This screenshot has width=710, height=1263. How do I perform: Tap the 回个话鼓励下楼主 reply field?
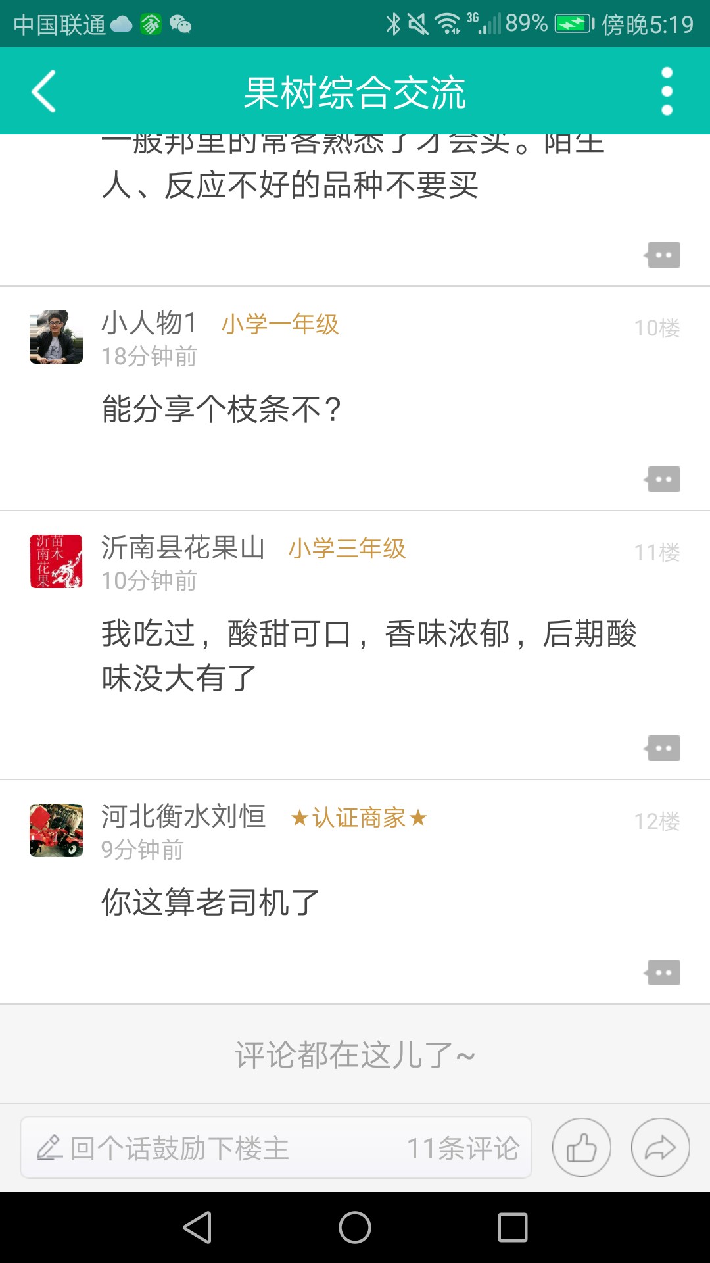coord(197,1148)
